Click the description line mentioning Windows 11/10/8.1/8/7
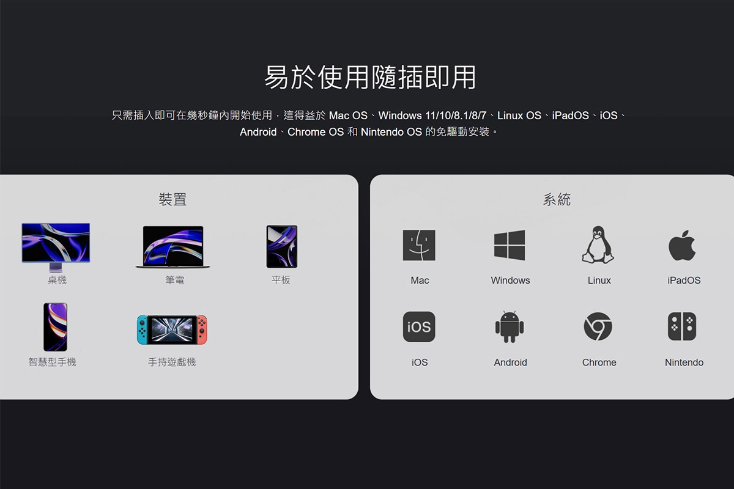Screen dimensions: 734x489 [x=369, y=116]
